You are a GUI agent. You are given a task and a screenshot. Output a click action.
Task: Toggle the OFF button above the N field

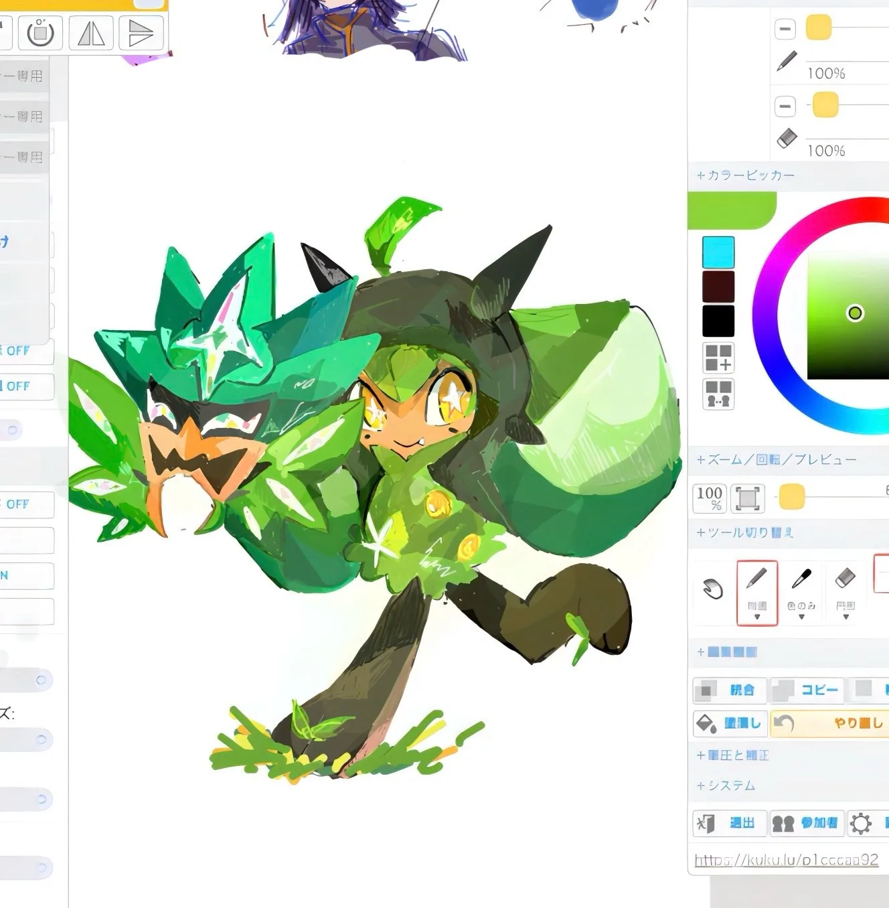tap(25, 505)
